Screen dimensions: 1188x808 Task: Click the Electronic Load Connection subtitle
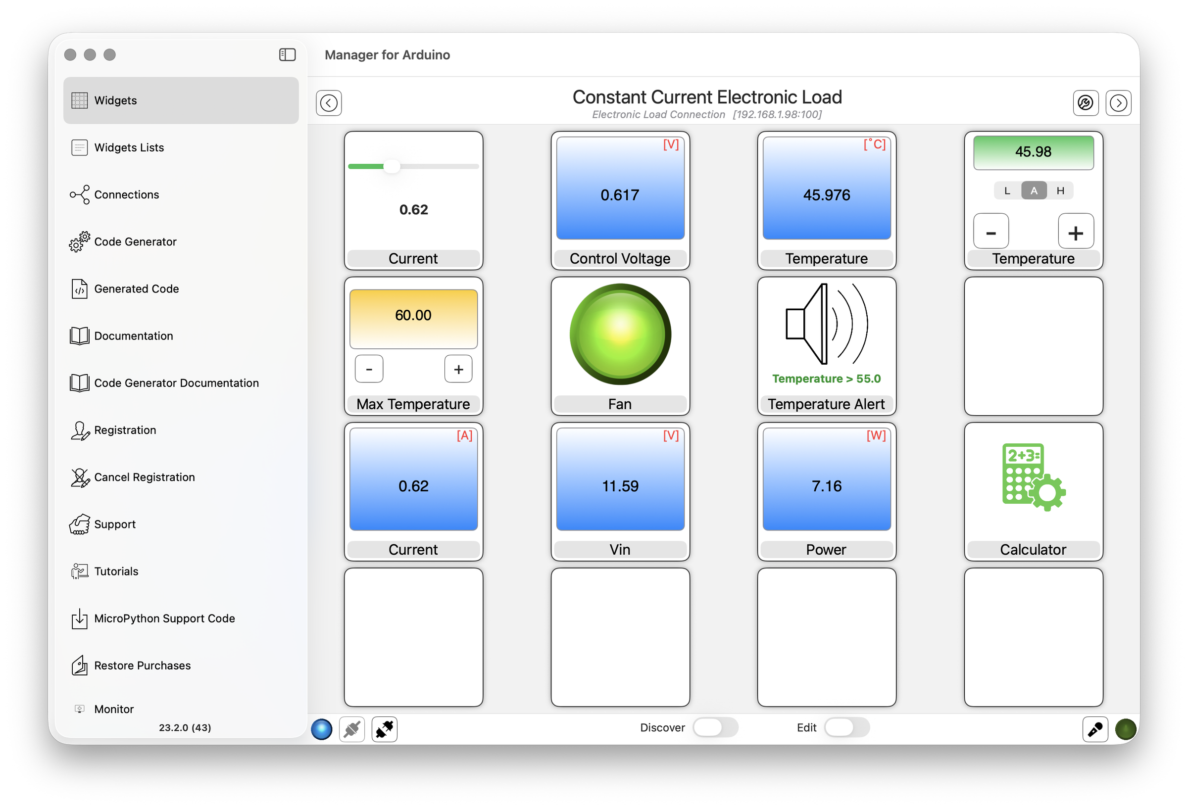pos(658,114)
